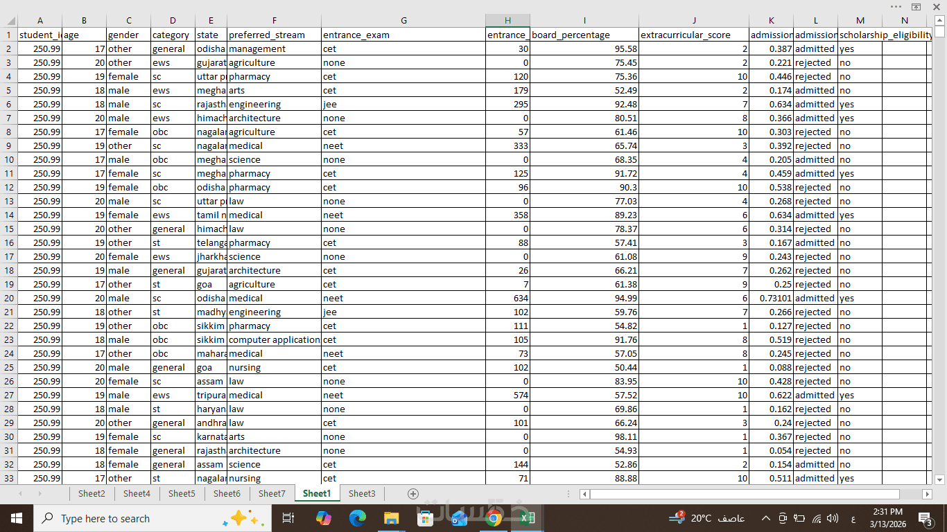The width and height of the screenshot is (947, 532).
Task: Select column A header
Action: click(x=40, y=21)
